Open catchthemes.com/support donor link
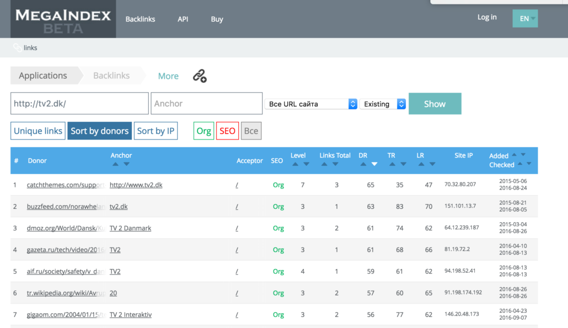Viewport: 568px width, 328px height. [x=66, y=185]
